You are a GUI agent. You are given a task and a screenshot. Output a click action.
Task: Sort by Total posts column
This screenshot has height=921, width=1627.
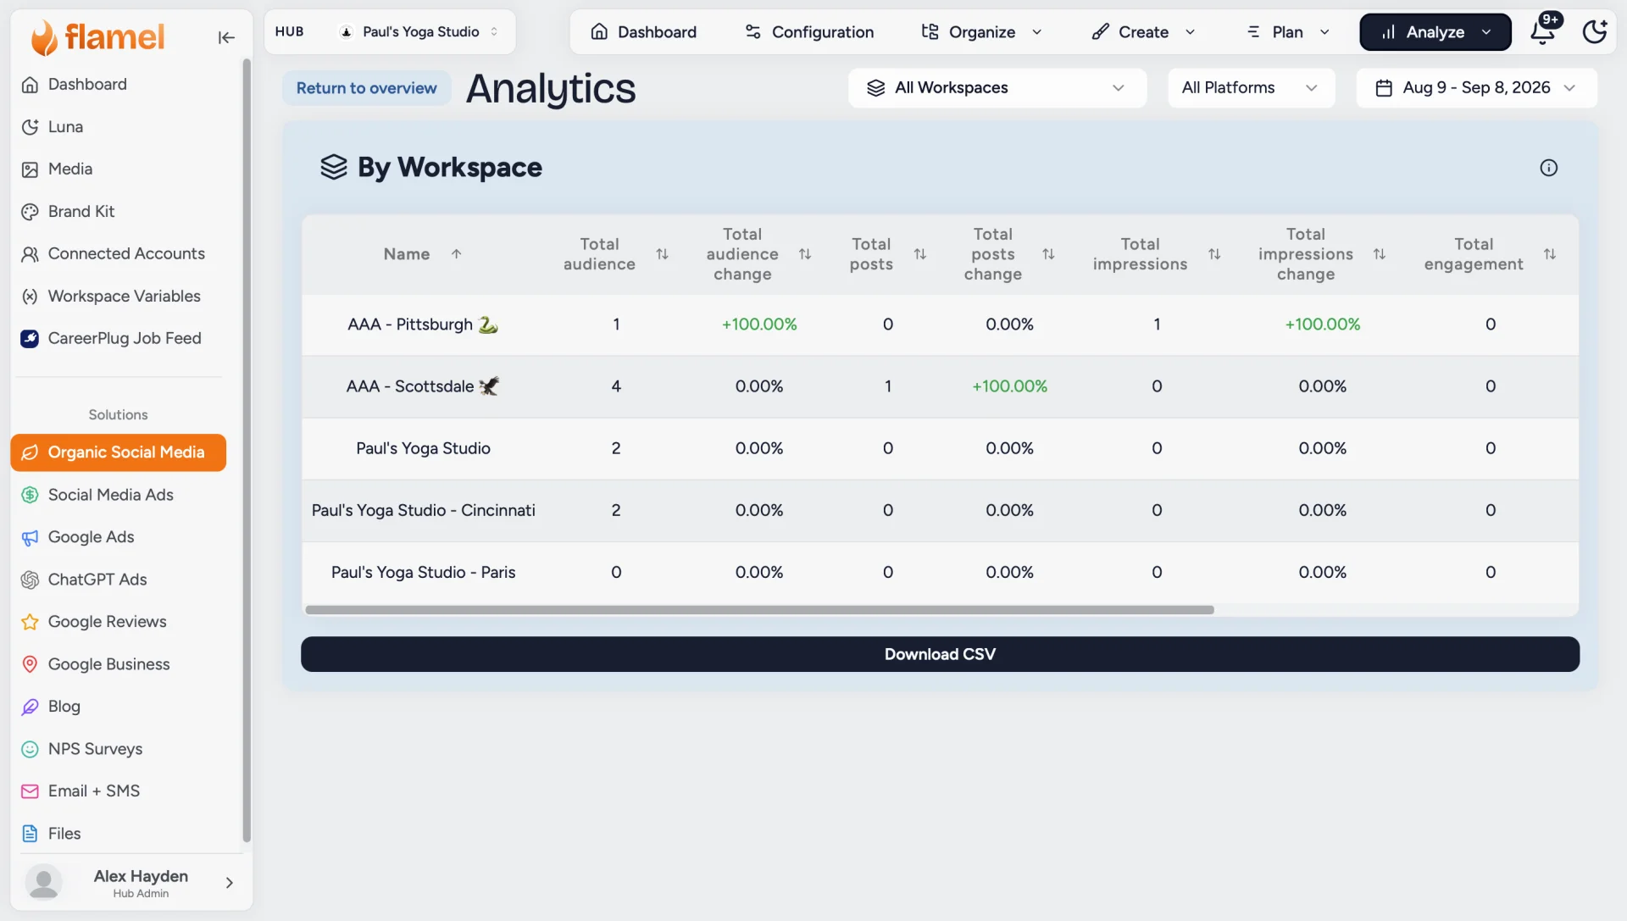[x=919, y=254]
